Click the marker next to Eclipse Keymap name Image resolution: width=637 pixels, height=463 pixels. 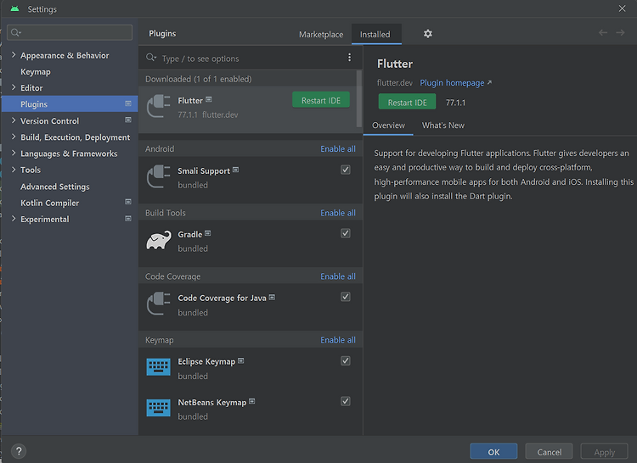pyautogui.click(x=241, y=360)
